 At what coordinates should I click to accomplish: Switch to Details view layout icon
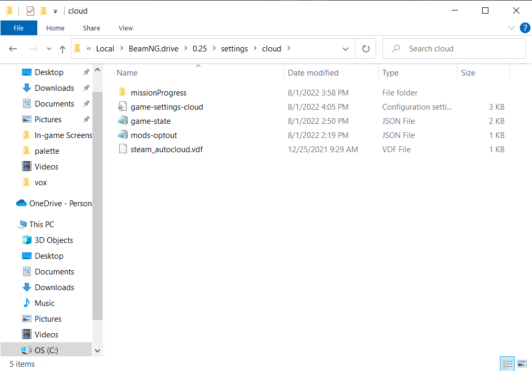[508, 363]
